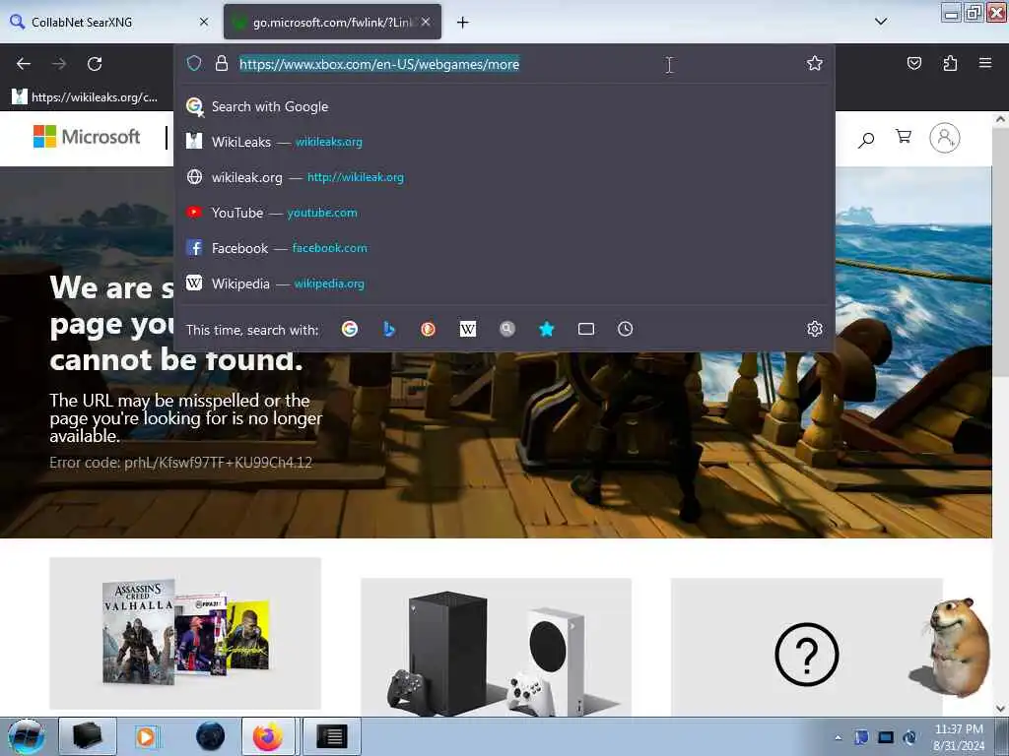
Task: Open the media player taskbar icon
Action: point(147,736)
